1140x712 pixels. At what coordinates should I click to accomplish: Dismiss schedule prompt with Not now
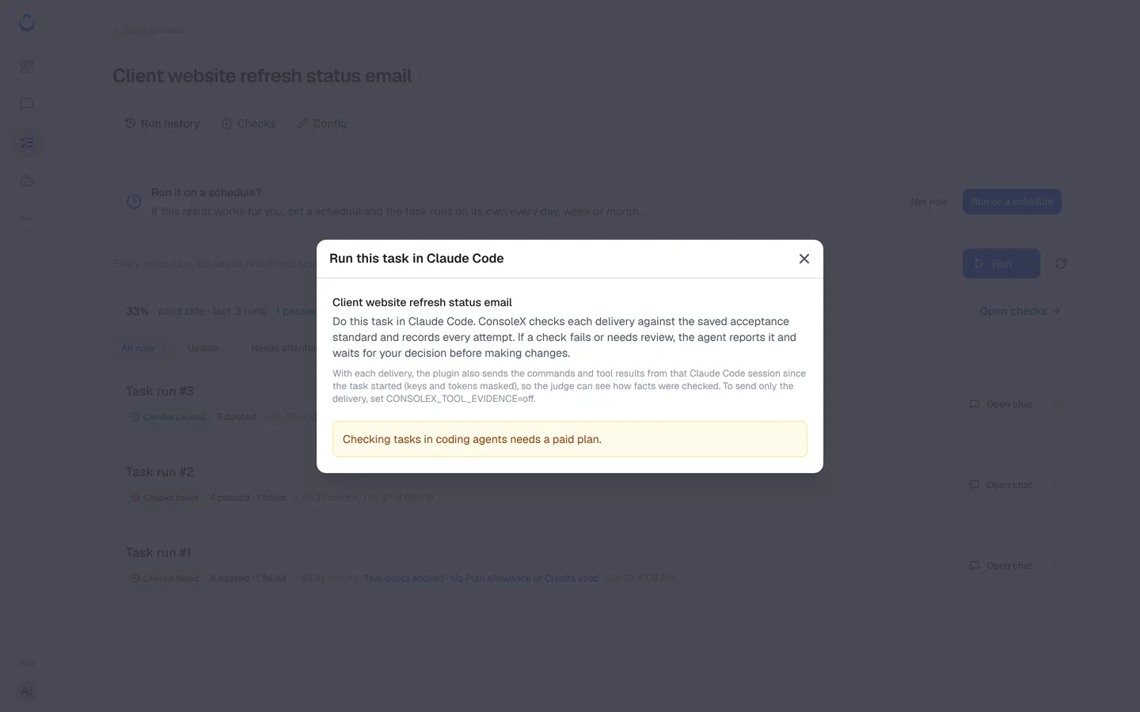point(929,202)
